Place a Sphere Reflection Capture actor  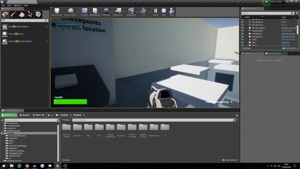pyautogui.click(x=25, y=41)
